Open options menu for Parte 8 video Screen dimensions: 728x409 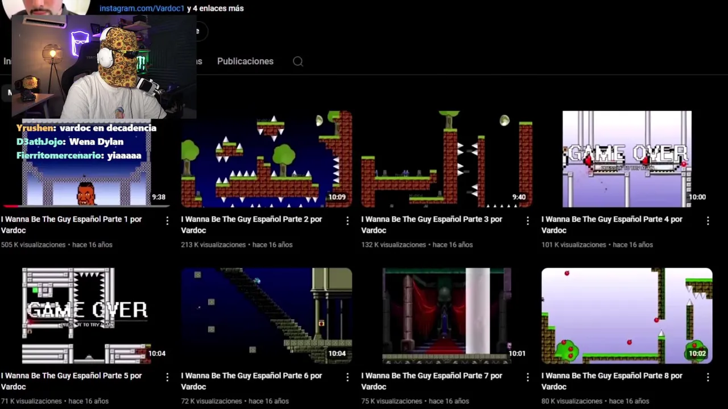(708, 377)
